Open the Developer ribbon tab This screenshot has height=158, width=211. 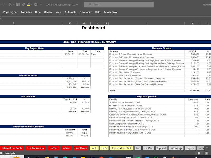pyautogui.click(x=85, y=12)
